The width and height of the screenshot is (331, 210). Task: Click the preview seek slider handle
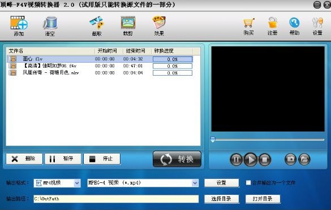213,139
